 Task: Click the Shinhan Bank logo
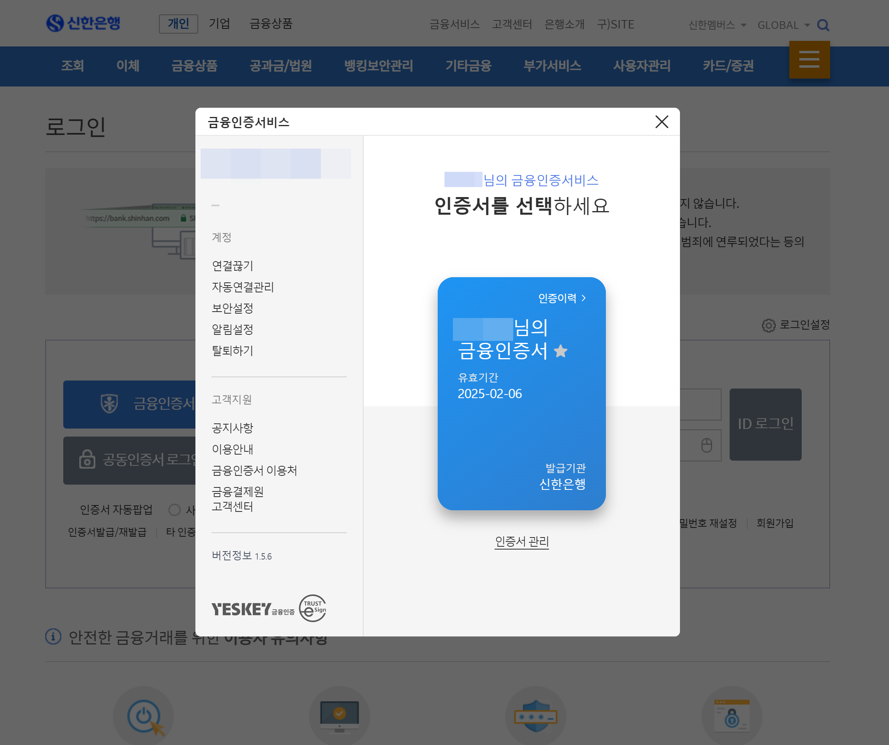click(x=83, y=23)
